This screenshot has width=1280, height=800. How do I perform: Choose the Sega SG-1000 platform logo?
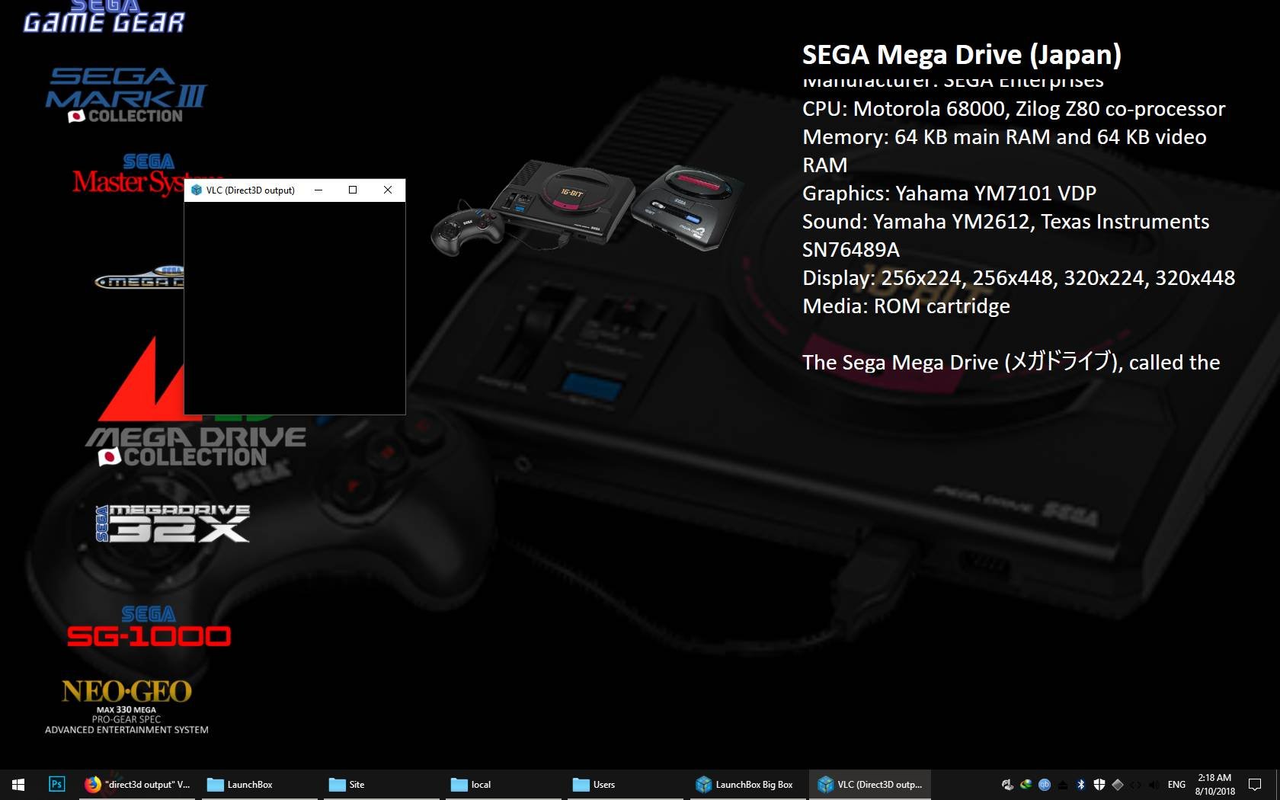coord(149,626)
